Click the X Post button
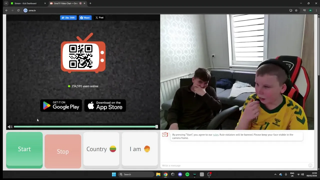320x180 pixels. click(99, 17)
